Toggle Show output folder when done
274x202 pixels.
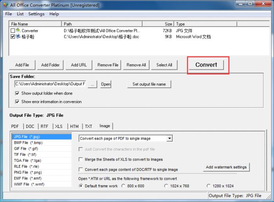pos(17,94)
